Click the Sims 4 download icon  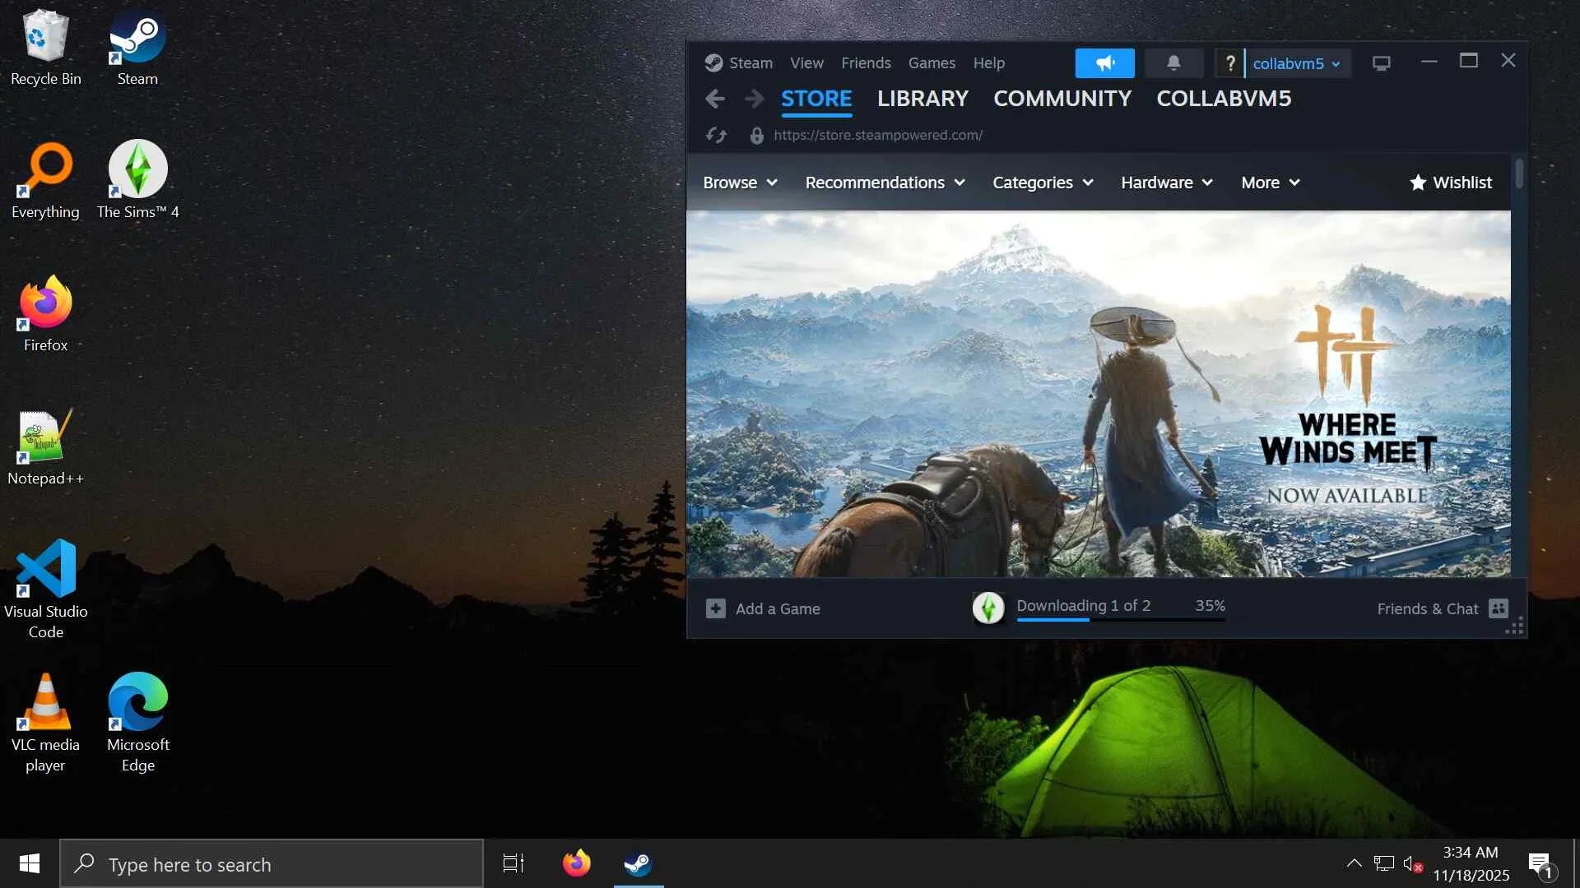[988, 608]
